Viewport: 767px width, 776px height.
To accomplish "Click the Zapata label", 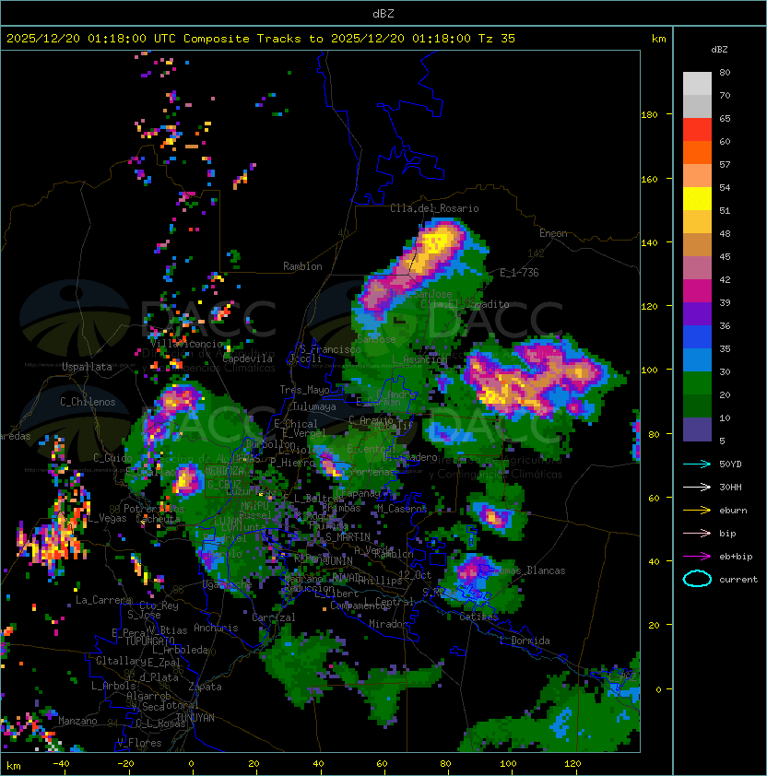I will pyautogui.click(x=205, y=687).
